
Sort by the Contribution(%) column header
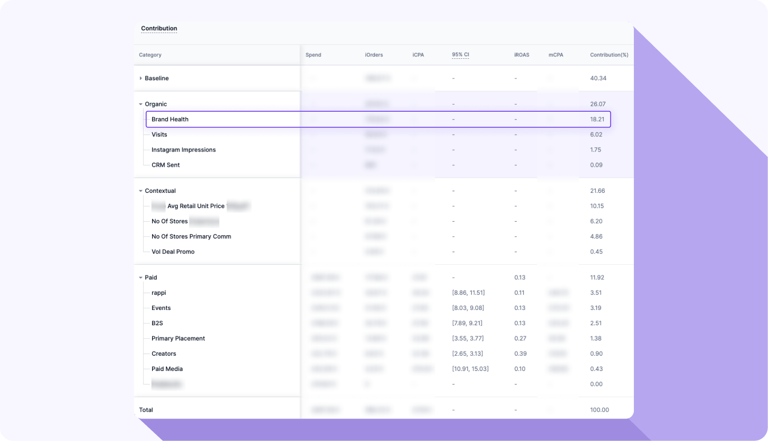[609, 55]
